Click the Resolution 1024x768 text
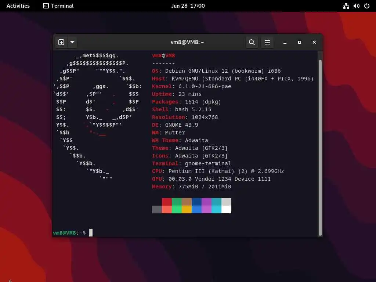This screenshot has height=282, width=376. click(185, 117)
